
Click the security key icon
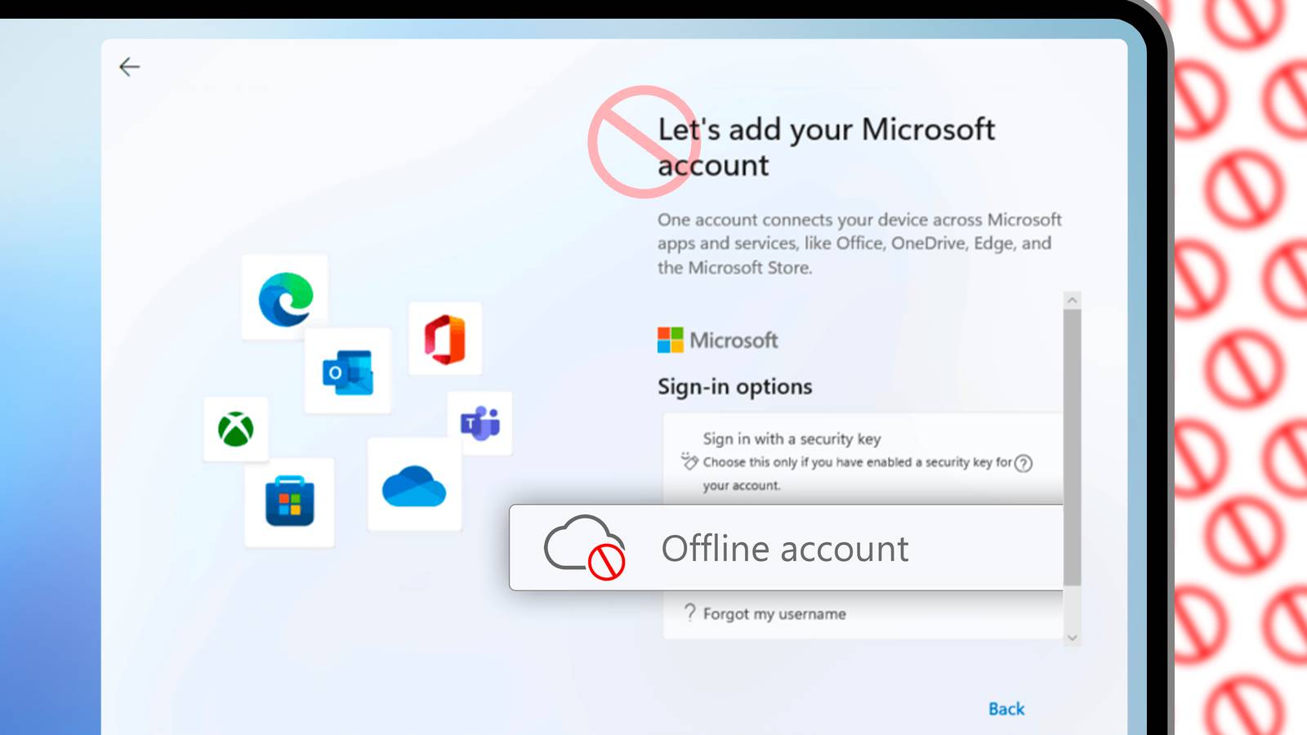(x=689, y=461)
